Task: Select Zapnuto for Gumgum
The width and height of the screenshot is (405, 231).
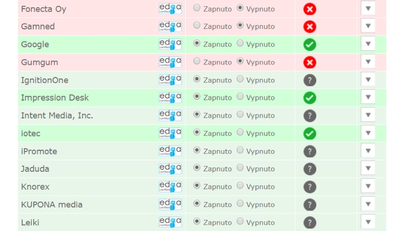Action: [x=197, y=61]
